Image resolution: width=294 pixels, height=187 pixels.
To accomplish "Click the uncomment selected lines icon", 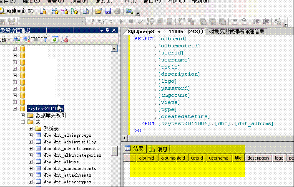I will click(244, 22).
